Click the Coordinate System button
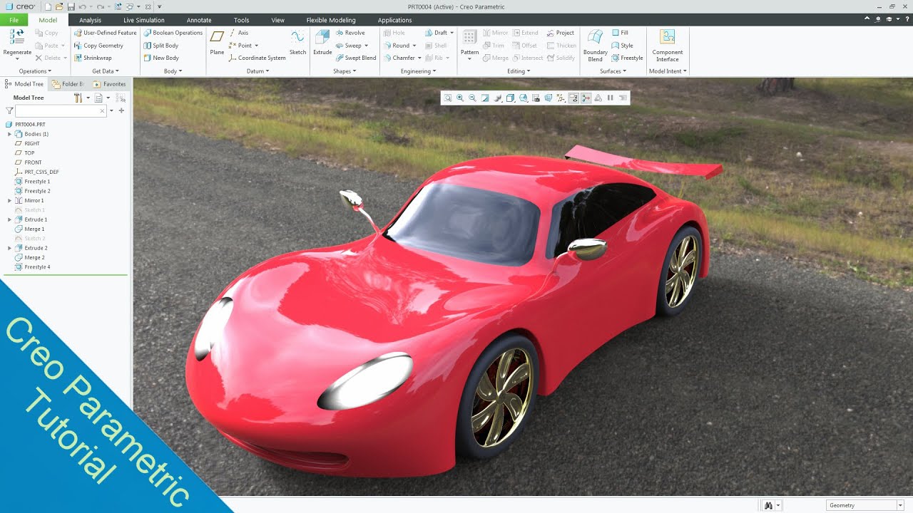The width and height of the screenshot is (913, 513). tap(257, 58)
